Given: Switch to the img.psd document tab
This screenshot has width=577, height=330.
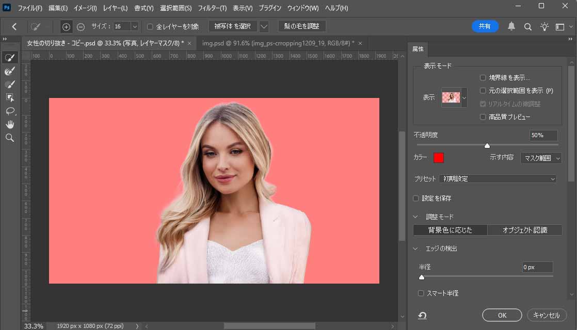Looking at the screenshot, I should tap(278, 43).
